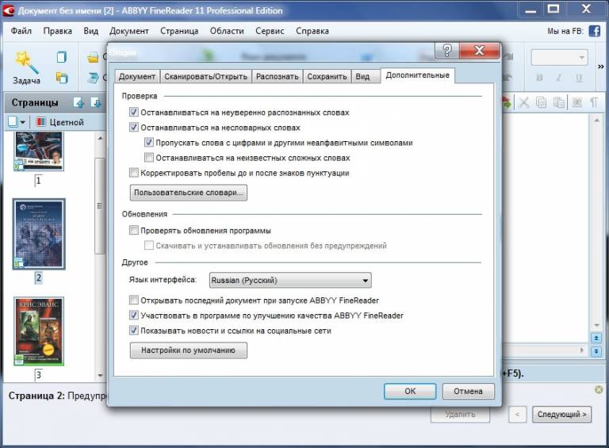Click the Paste clipboard icon

(558, 102)
